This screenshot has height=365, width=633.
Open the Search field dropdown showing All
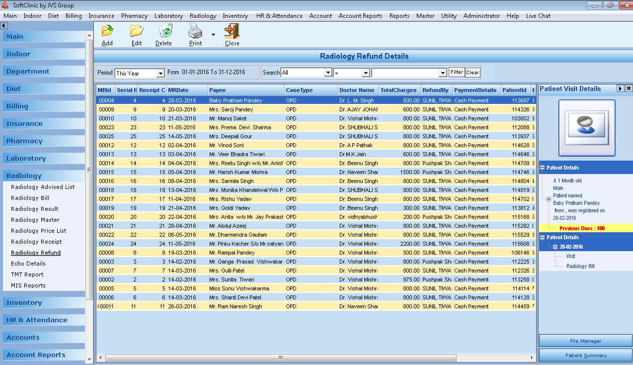(327, 73)
